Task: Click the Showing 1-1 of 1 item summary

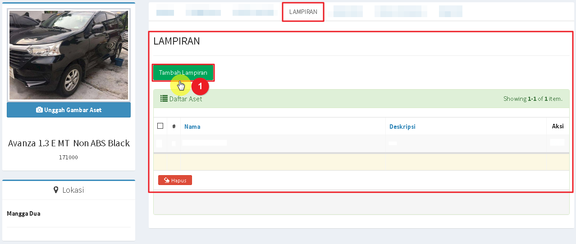Action: point(532,99)
